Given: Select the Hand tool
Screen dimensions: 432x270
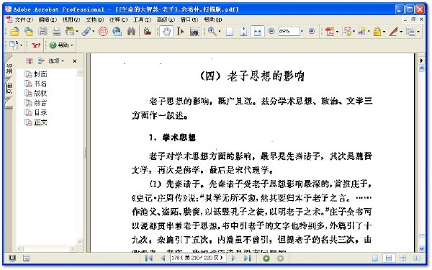Looking at the screenshot, I should pos(166,32).
